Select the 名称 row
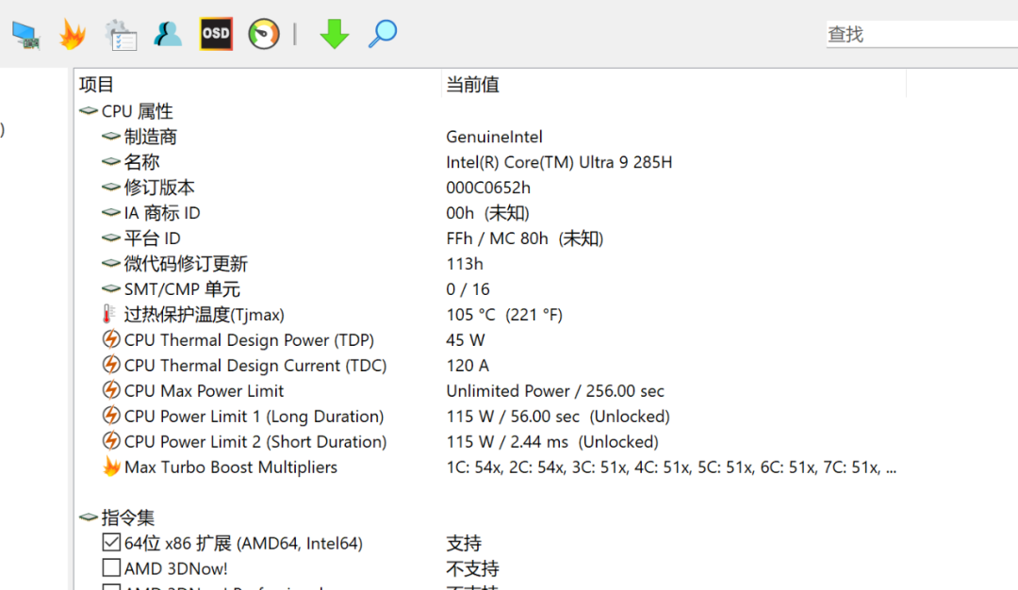 click(130, 161)
